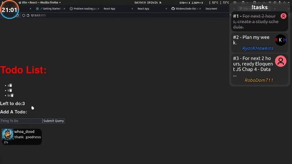Switch to the 'Document' tab
This screenshot has width=292, height=164.
(211, 9)
